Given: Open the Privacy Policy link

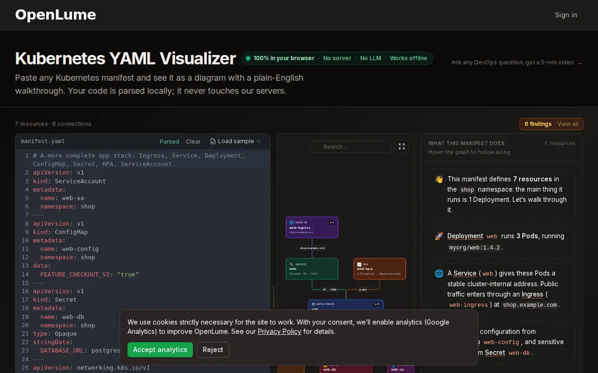Looking at the screenshot, I should [279, 332].
